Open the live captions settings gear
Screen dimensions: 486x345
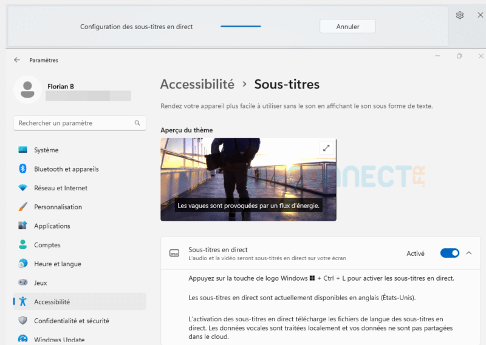click(460, 15)
